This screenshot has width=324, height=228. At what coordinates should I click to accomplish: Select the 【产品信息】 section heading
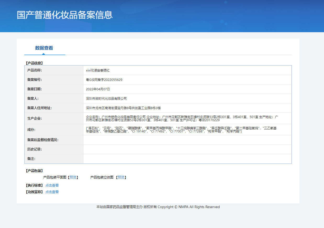pyautogui.click(x=34, y=63)
